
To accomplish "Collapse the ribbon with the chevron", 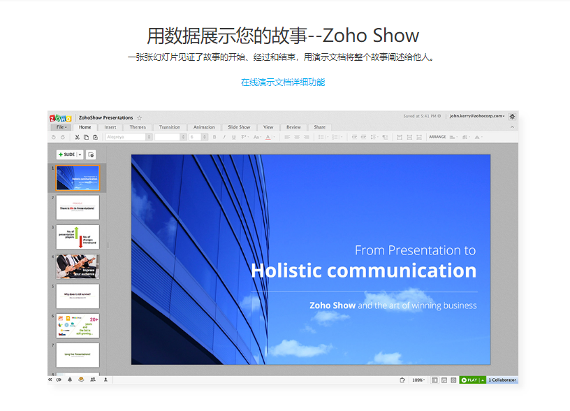I will (512, 127).
